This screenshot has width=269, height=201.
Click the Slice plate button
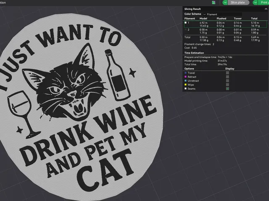(x=238, y=3)
